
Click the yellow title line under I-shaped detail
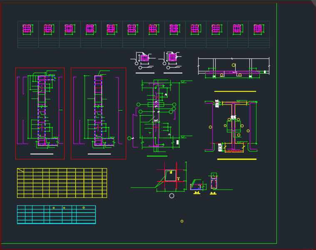(237, 159)
